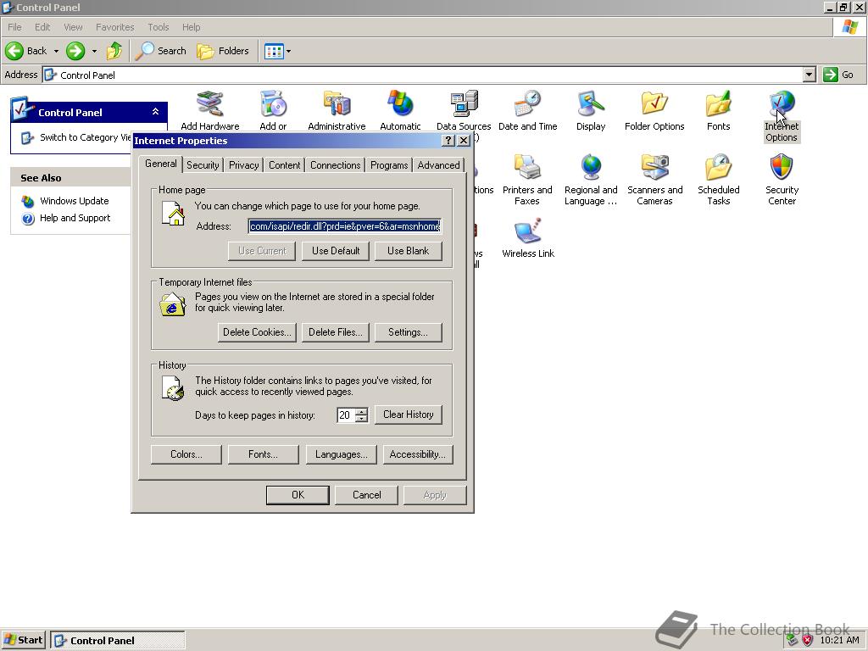Open the Help menu

pos(191,27)
